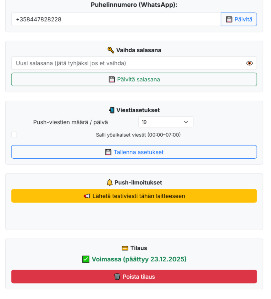Click the green checkmark icon beside Voimassa
This screenshot has width=271, height=299.
tap(86, 259)
